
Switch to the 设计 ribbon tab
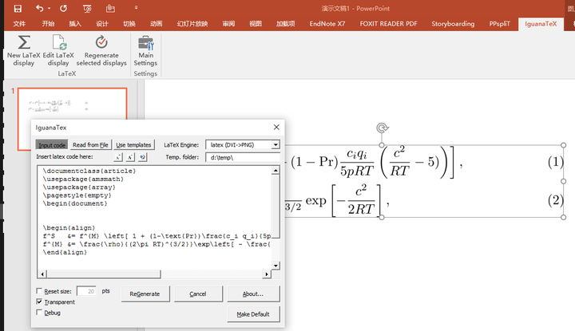pos(102,24)
